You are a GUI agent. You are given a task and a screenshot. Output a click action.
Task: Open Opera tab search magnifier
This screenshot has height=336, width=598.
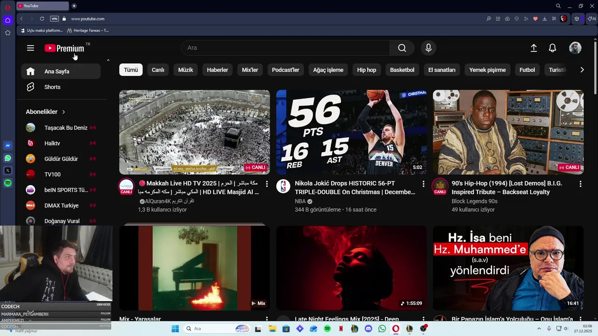pos(558,6)
